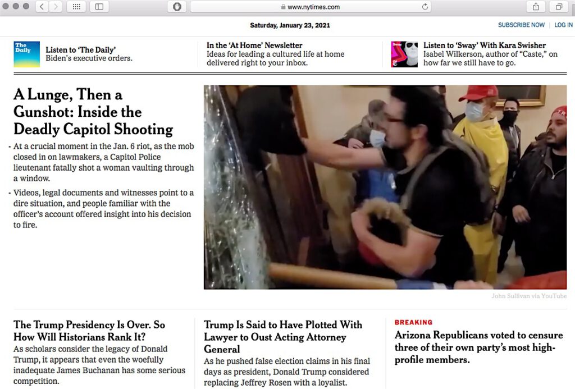Zoom the Safari window to full screen
575x389 pixels.
[26, 6]
